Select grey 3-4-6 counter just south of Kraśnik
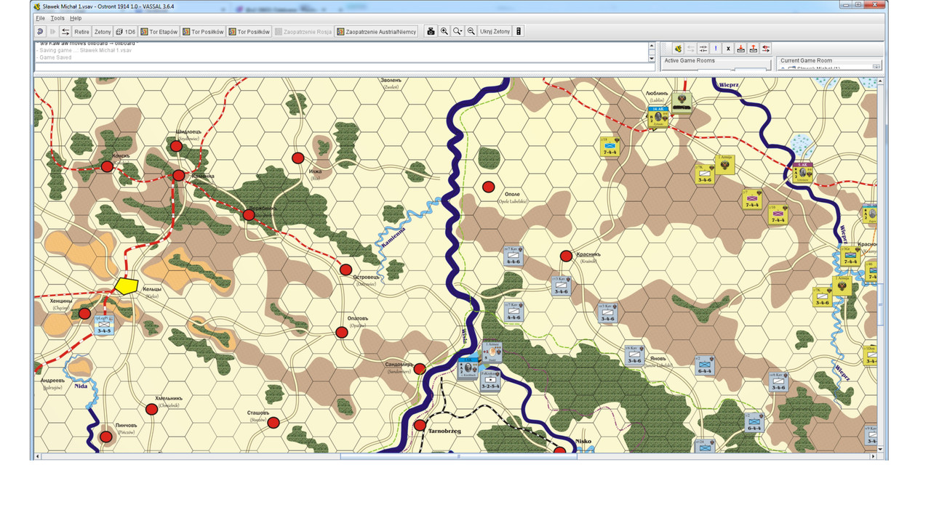Screen dimensions: 931x515 pyautogui.click(x=560, y=285)
